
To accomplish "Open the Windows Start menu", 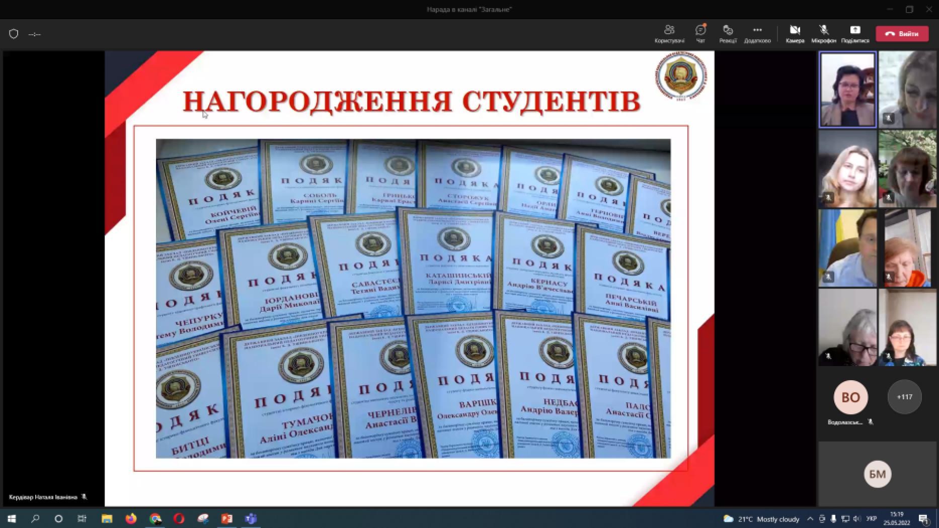I will (x=12, y=518).
